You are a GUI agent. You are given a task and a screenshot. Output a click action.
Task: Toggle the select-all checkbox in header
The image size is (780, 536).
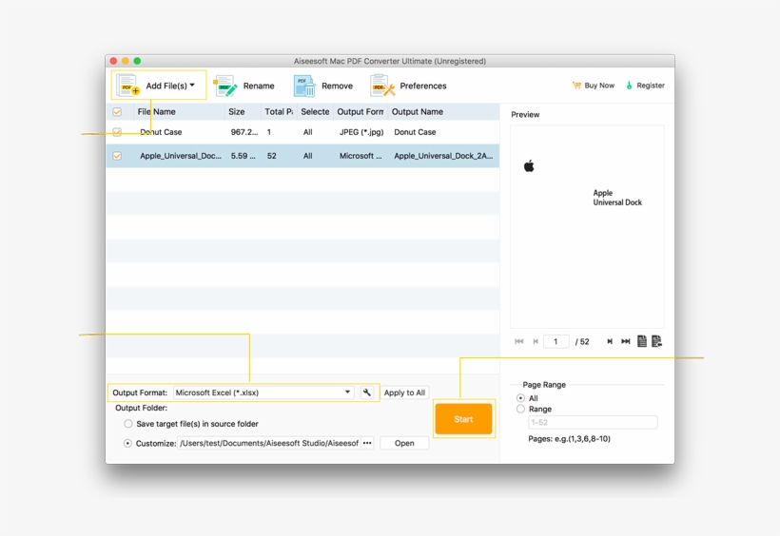[x=117, y=112]
